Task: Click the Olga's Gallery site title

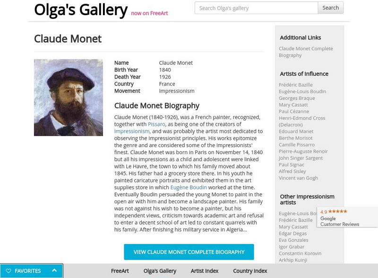Action: tap(81, 9)
